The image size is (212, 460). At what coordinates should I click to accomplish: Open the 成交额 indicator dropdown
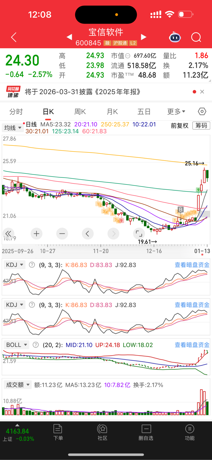click(x=18, y=385)
